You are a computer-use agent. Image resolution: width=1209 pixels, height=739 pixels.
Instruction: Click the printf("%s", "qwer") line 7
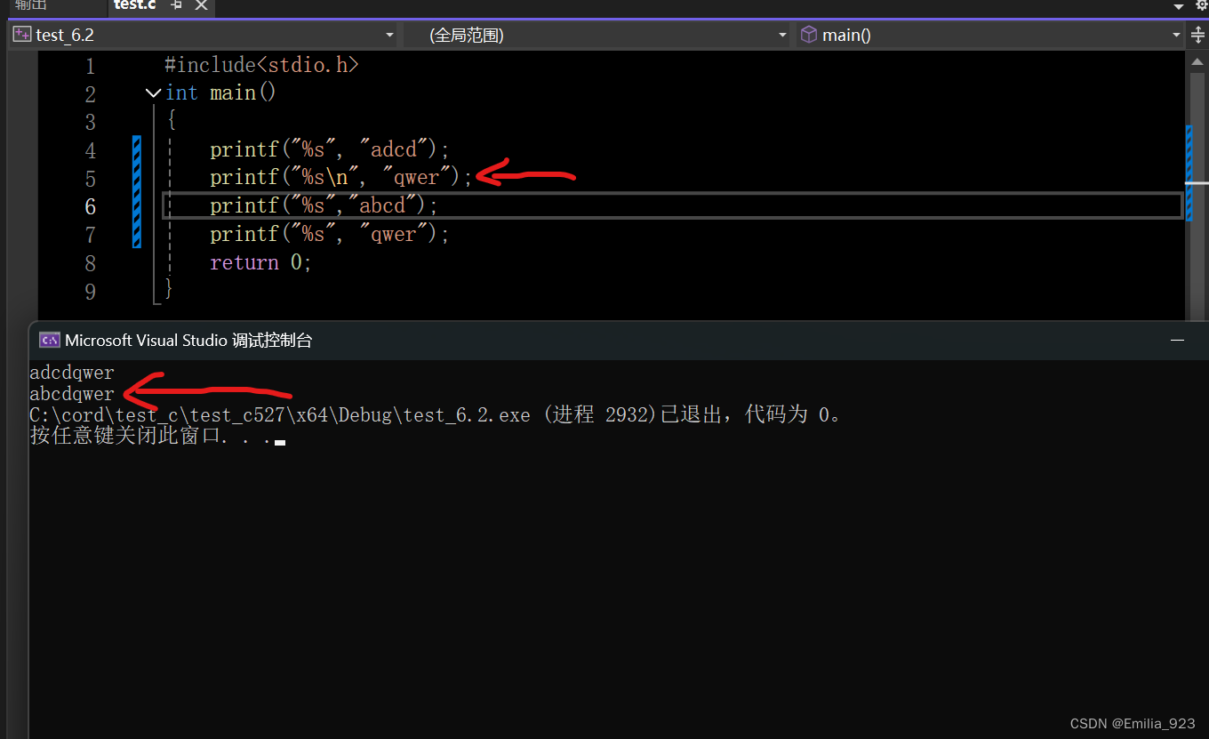coord(330,234)
